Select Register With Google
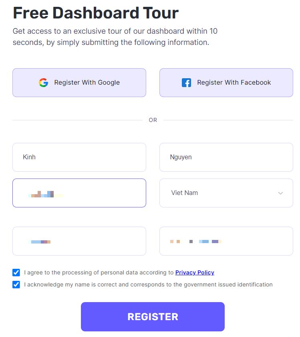 pos(79,83)
